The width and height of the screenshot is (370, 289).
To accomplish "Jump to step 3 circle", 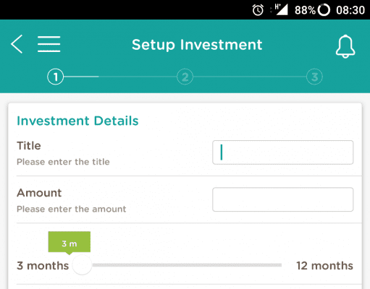I will coord(314,77).
